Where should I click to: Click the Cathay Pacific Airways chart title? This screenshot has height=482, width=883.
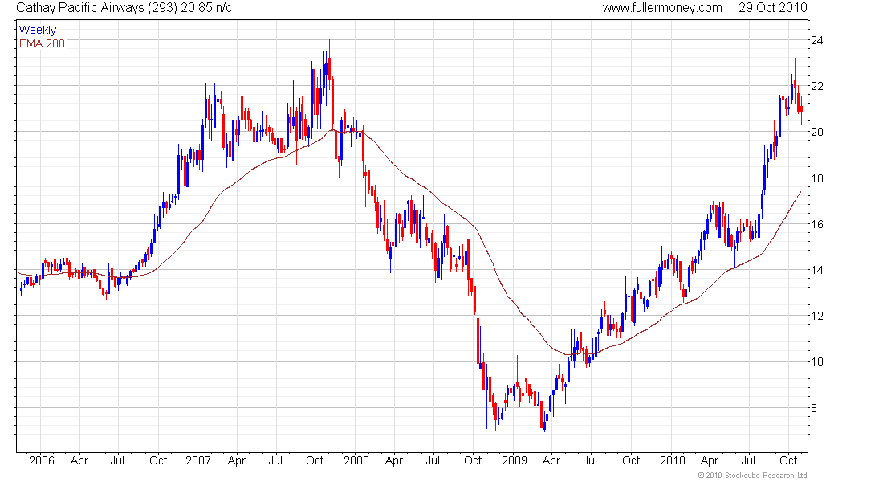coord(124,8)
